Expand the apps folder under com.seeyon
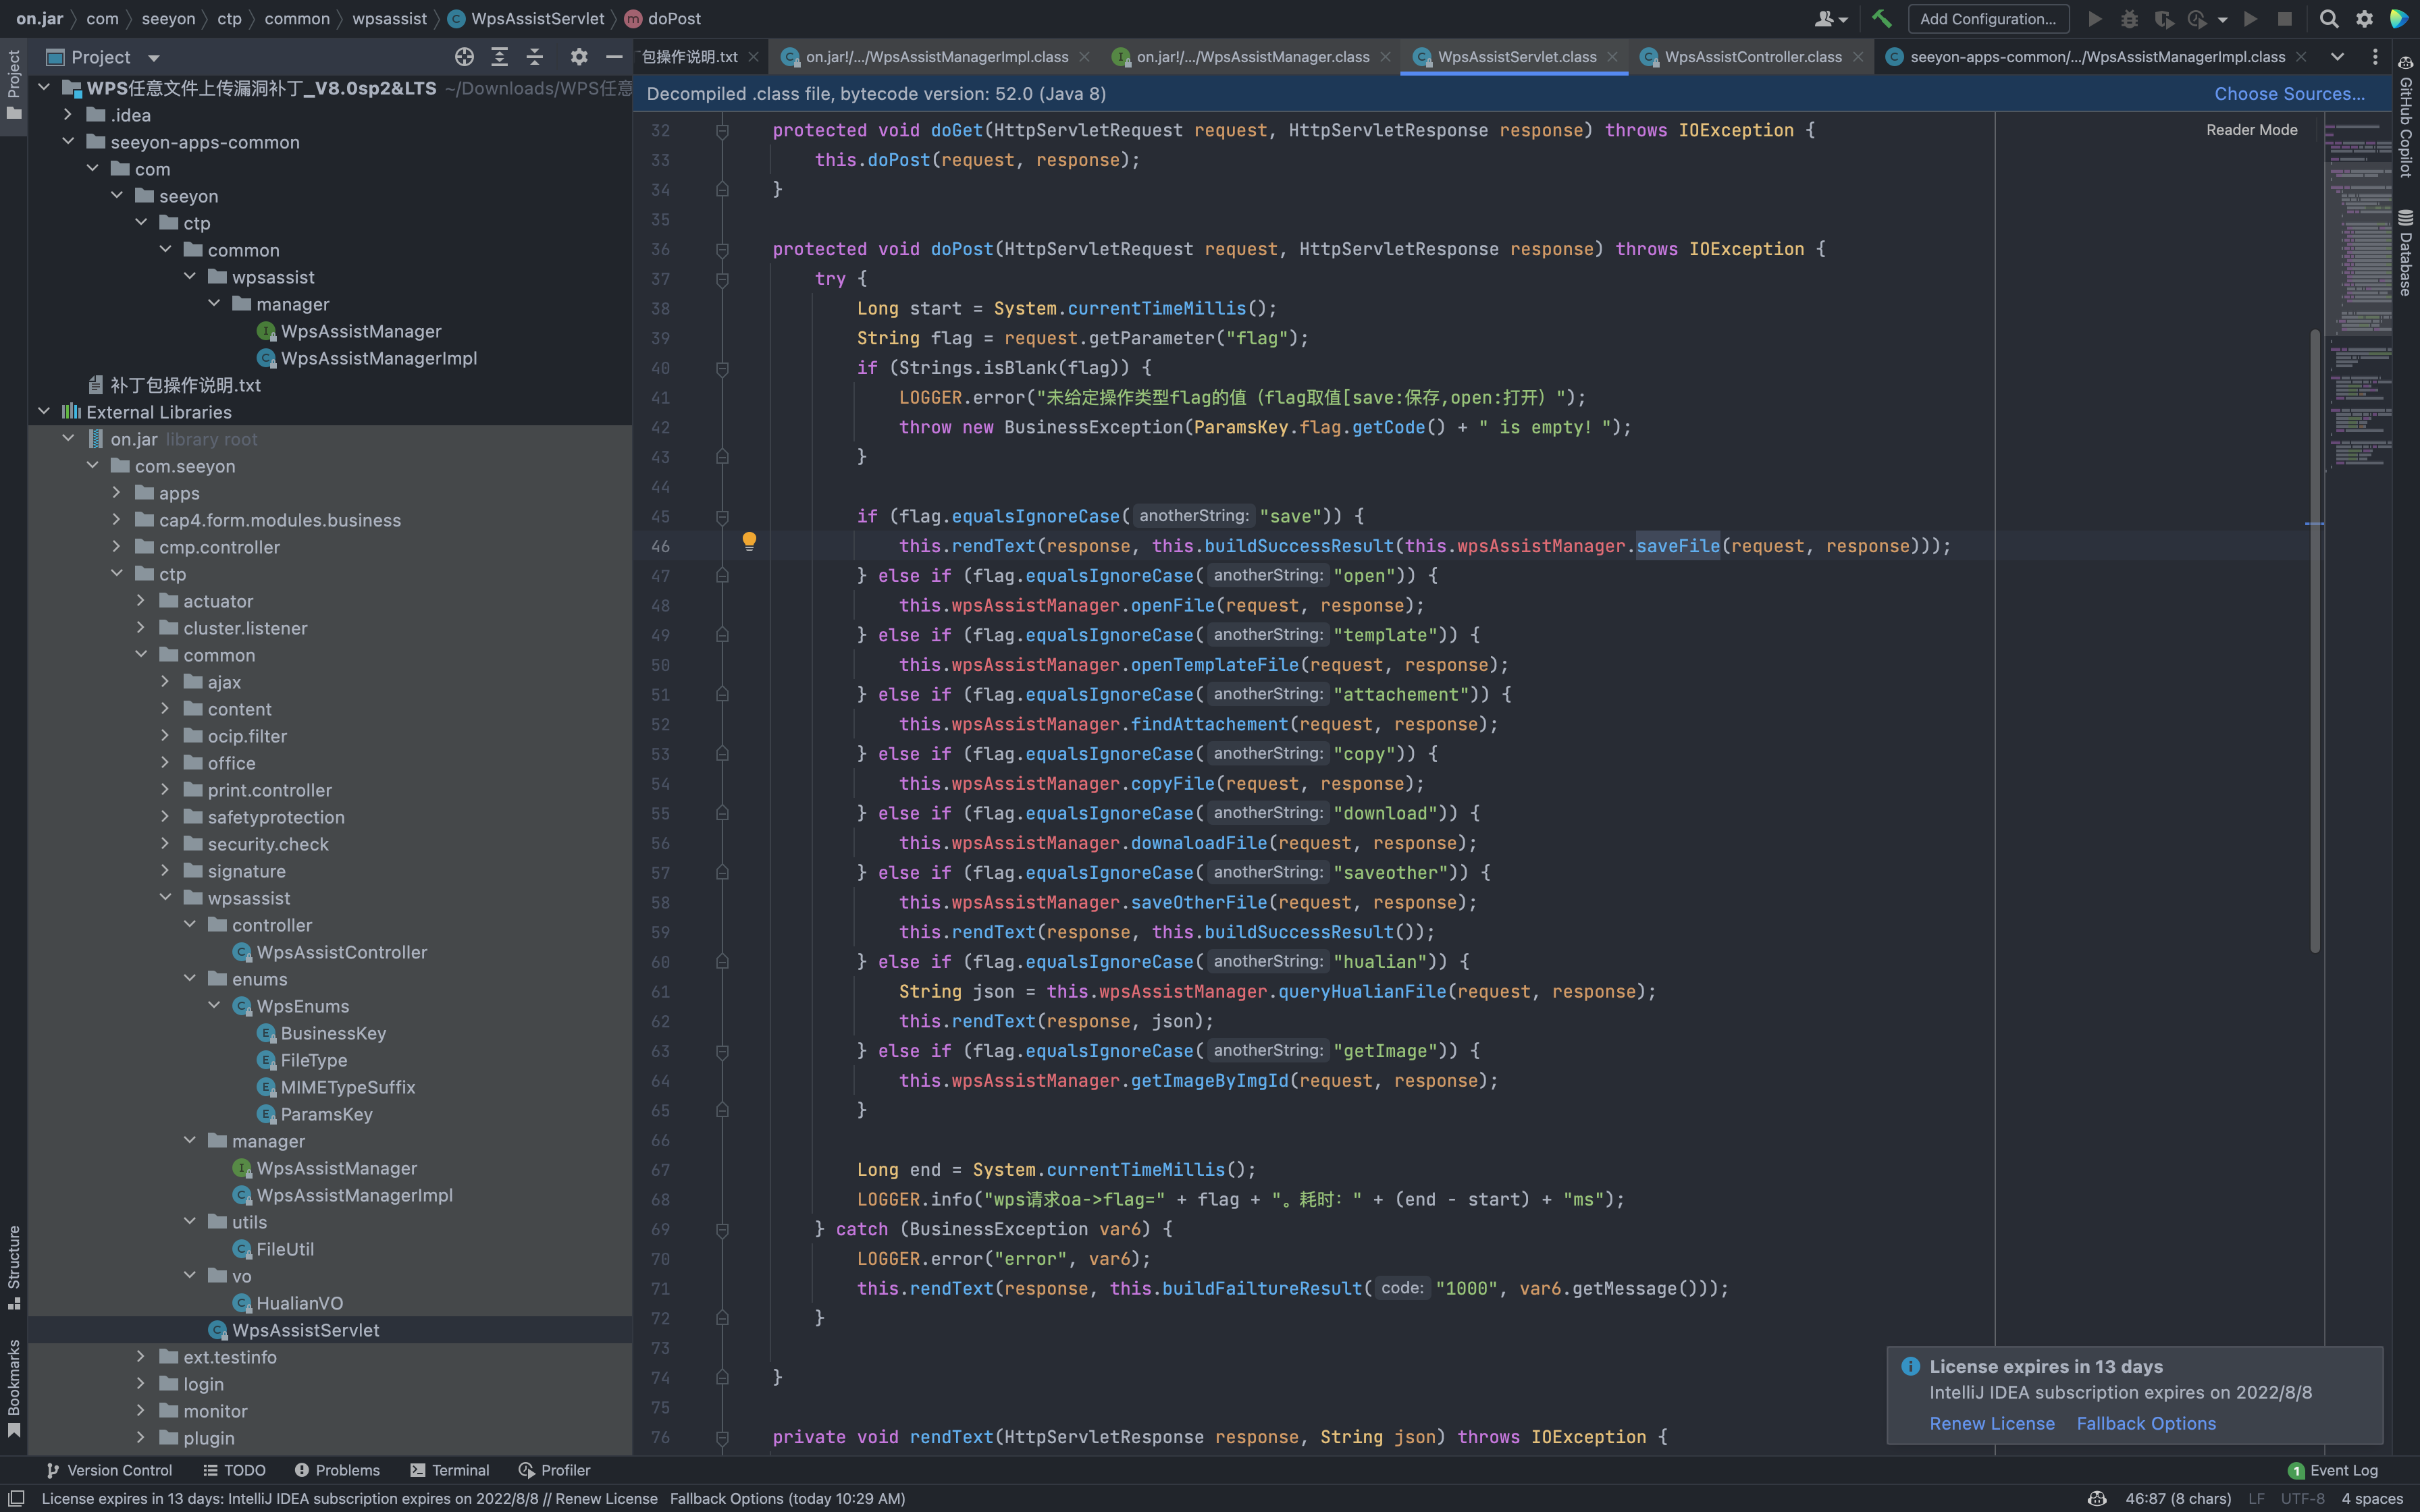 click(x=117, y=493)
